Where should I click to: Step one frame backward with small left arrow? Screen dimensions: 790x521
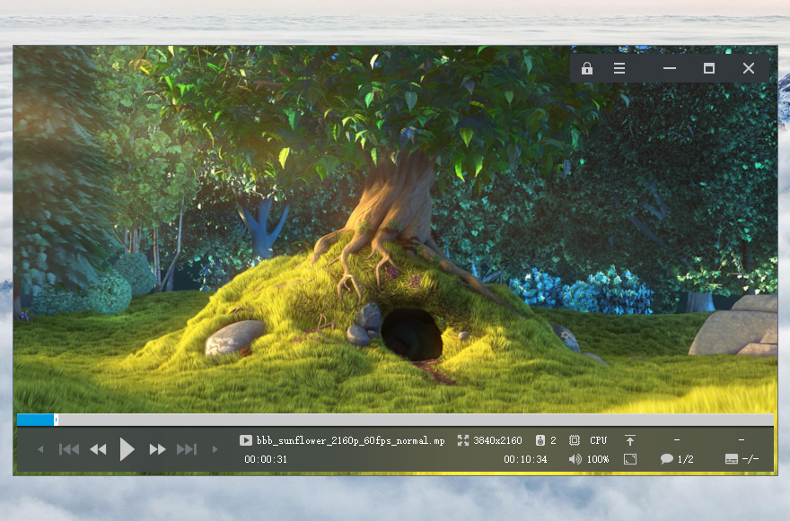point(40,449)
